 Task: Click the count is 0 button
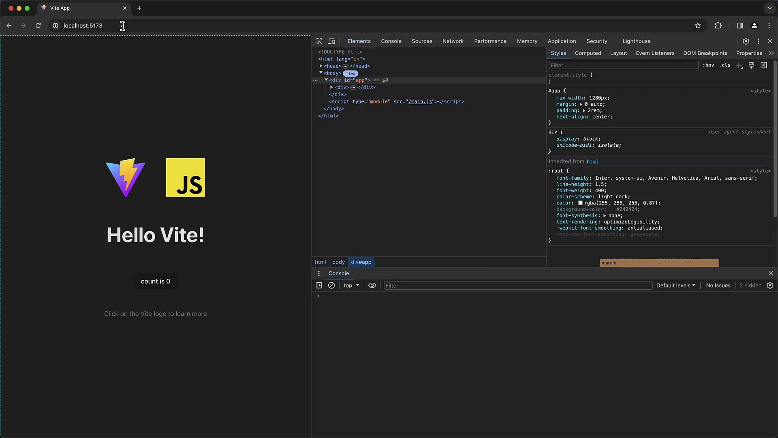point(156,281)
